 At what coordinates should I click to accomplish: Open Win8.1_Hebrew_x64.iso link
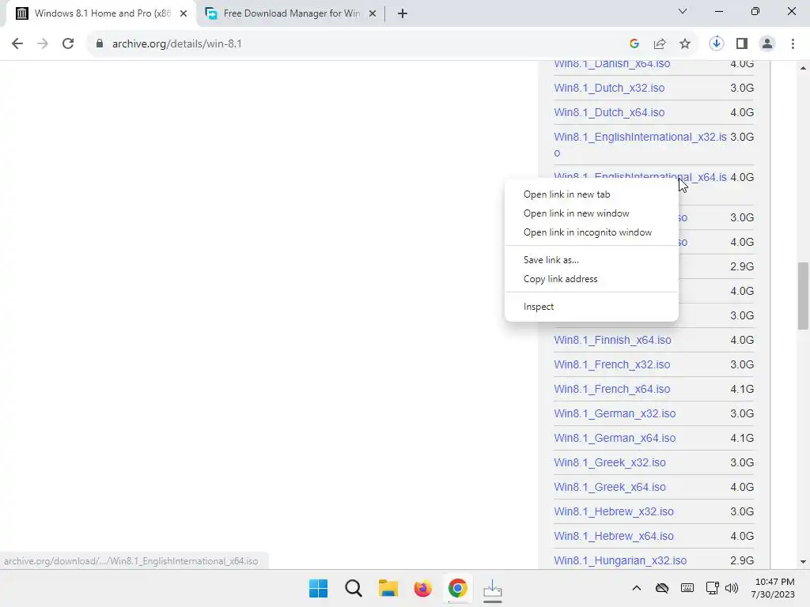tap(614, 537)
